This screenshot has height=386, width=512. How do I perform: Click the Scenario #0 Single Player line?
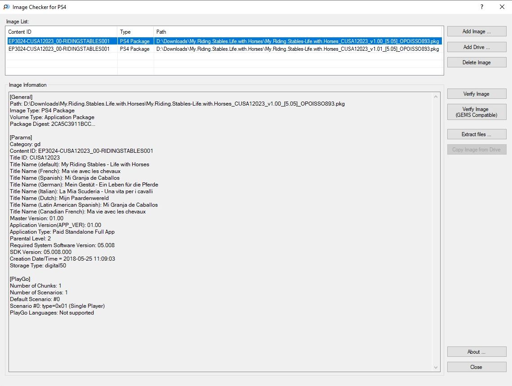[x=57, y=306]
